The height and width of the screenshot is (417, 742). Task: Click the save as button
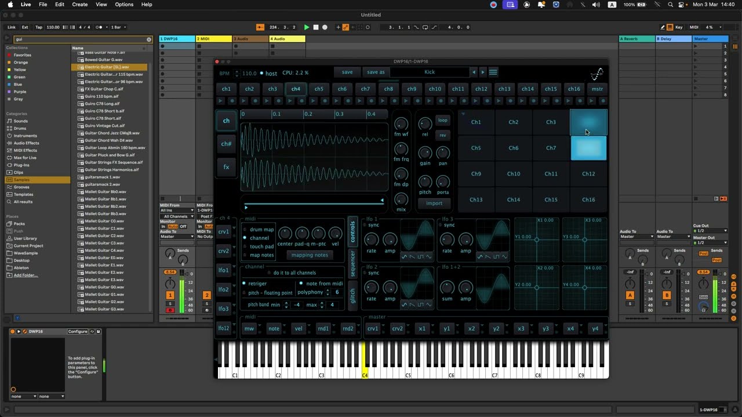(x=376, y=72)
